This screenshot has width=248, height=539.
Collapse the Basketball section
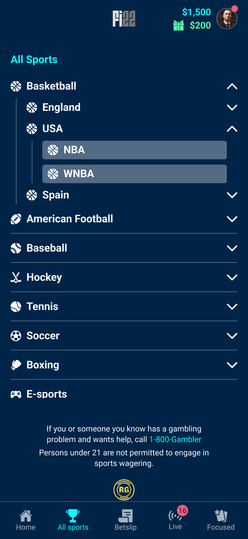pyautogui.click(x=232, y=86)
